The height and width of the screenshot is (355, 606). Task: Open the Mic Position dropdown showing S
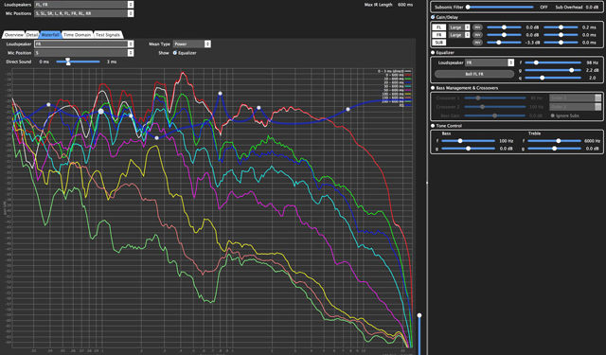pos(84,53)
